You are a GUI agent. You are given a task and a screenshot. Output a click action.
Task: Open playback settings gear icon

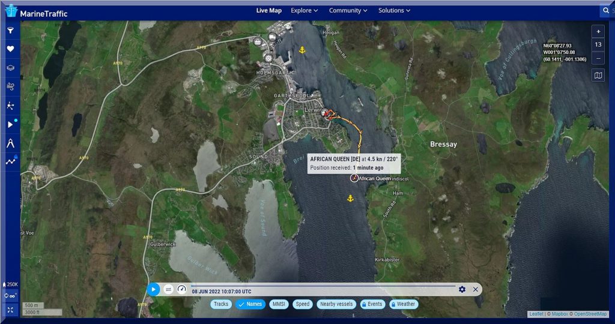462,289
